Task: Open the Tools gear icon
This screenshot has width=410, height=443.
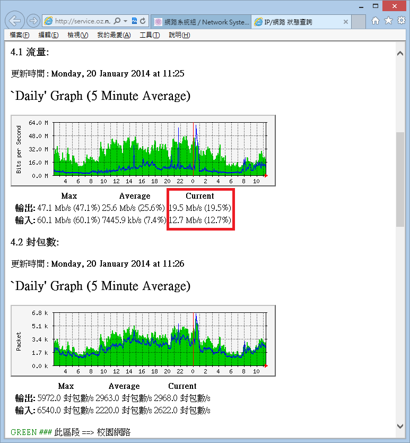Action: coord(401,21)
